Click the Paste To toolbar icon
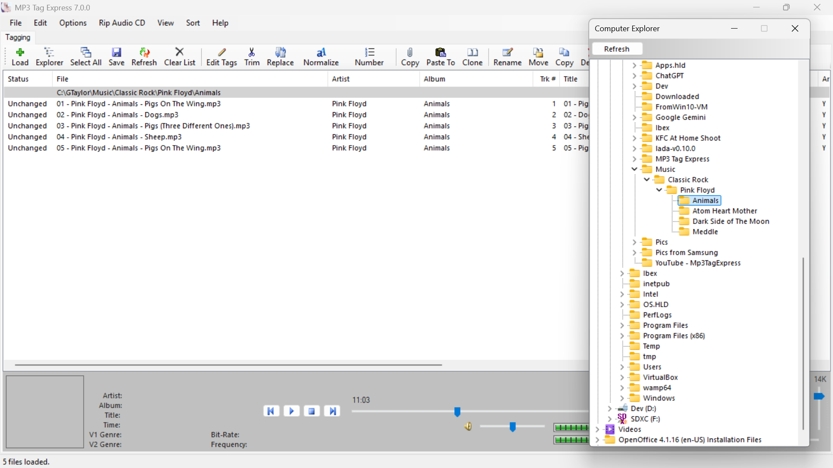 (441, 57)
